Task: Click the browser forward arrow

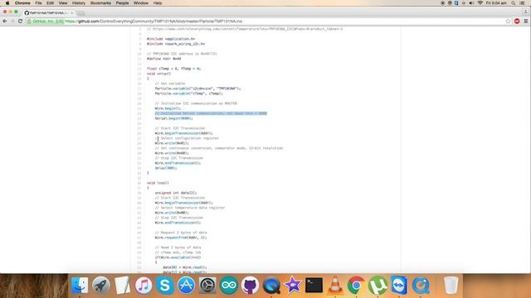Action: click(12, 22)
